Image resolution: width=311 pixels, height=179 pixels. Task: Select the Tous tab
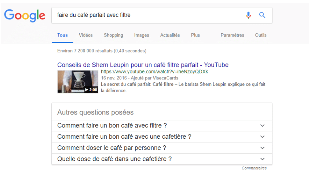62,35
